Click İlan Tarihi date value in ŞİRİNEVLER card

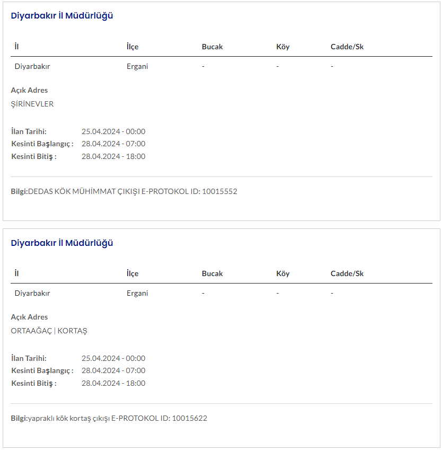(x=113, y=131)
